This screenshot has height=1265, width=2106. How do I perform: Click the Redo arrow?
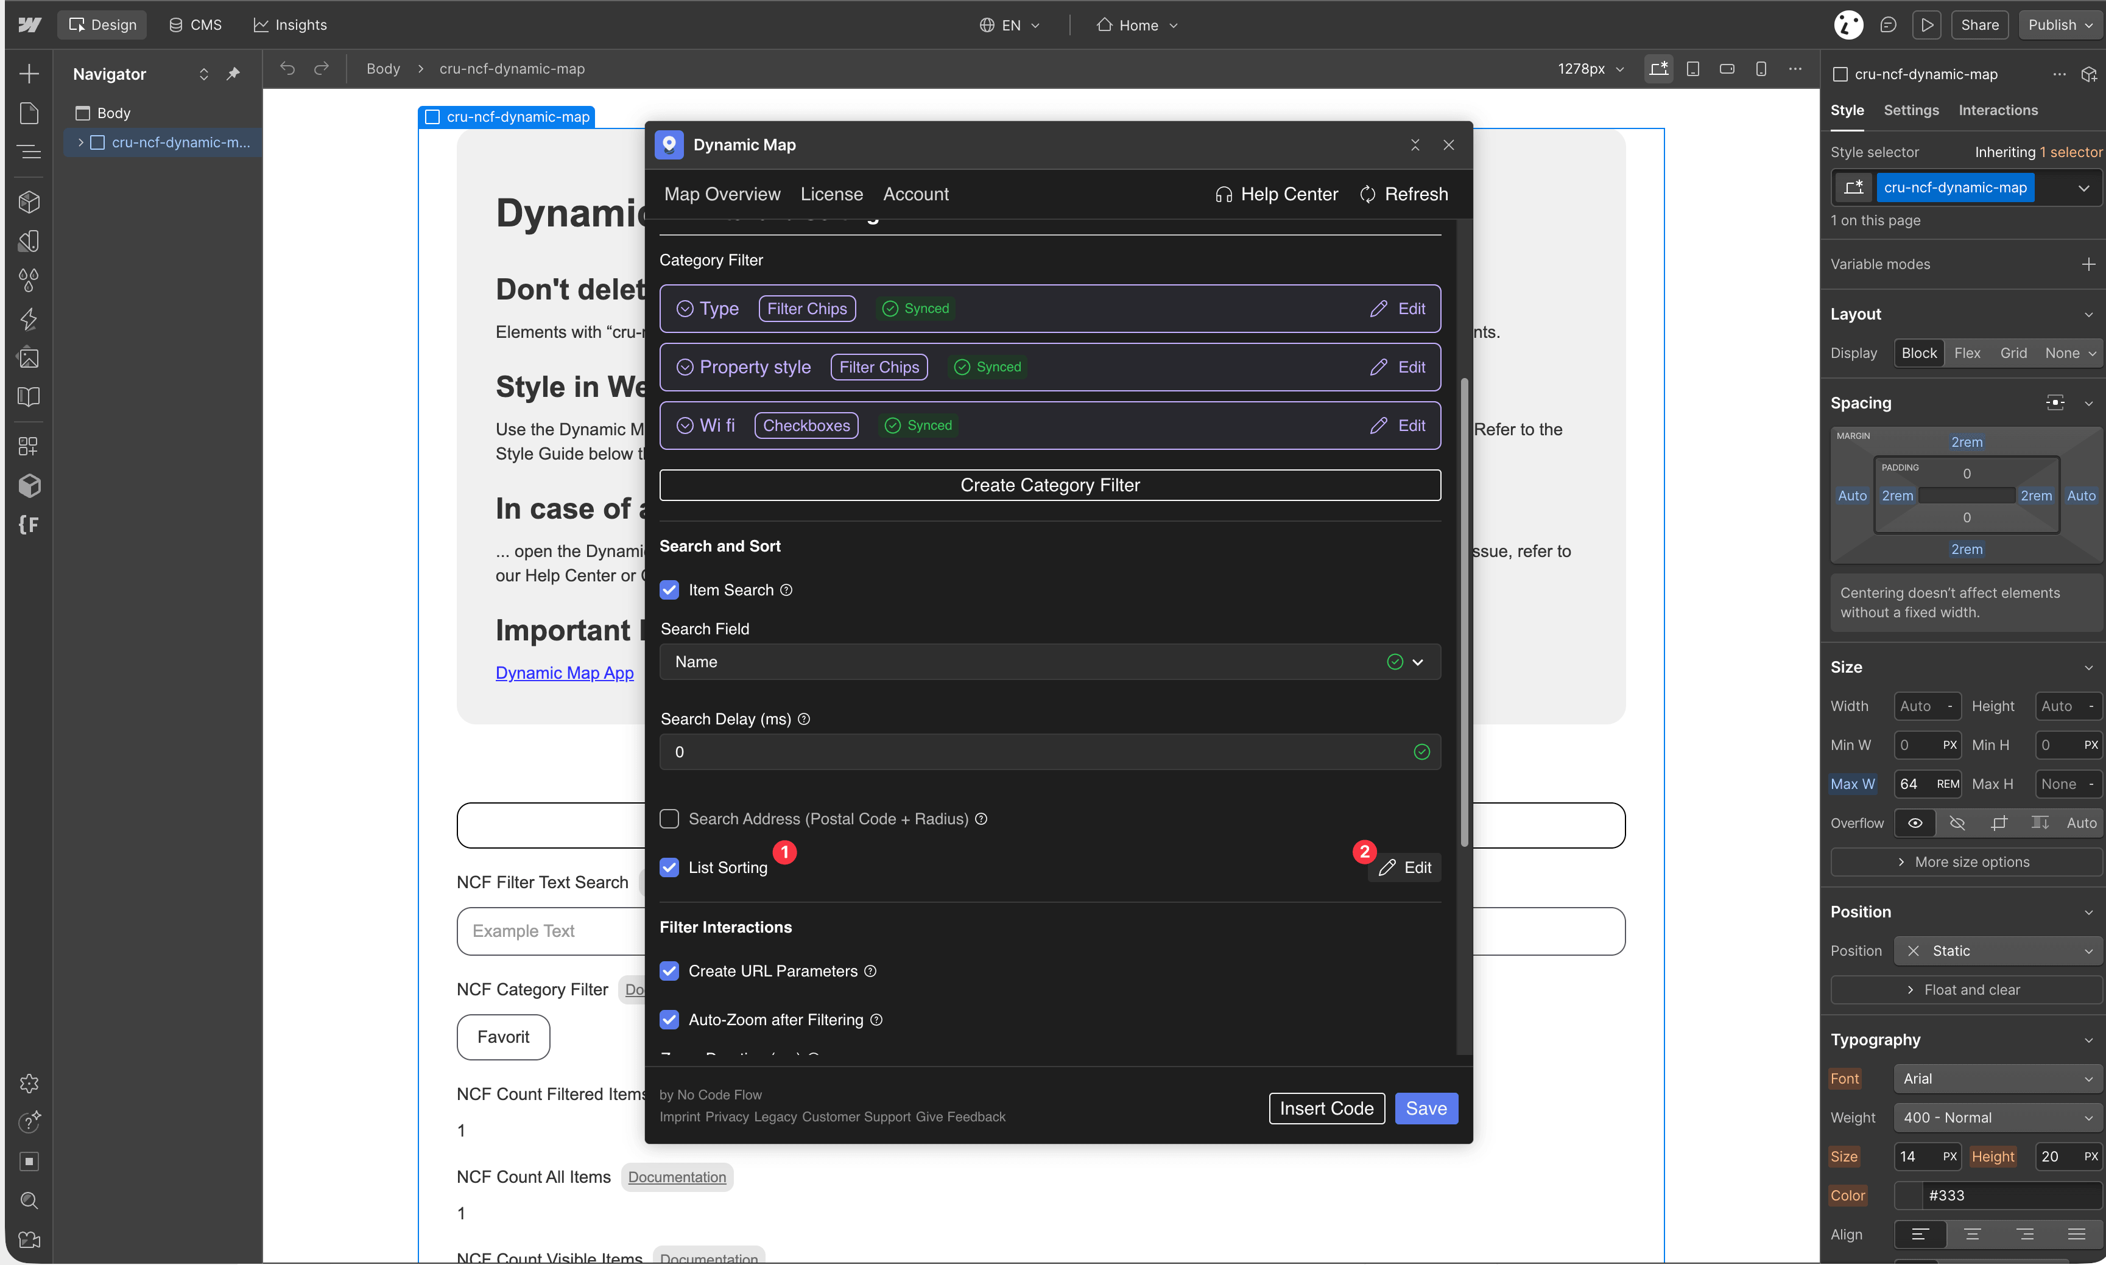click(322, 68)
